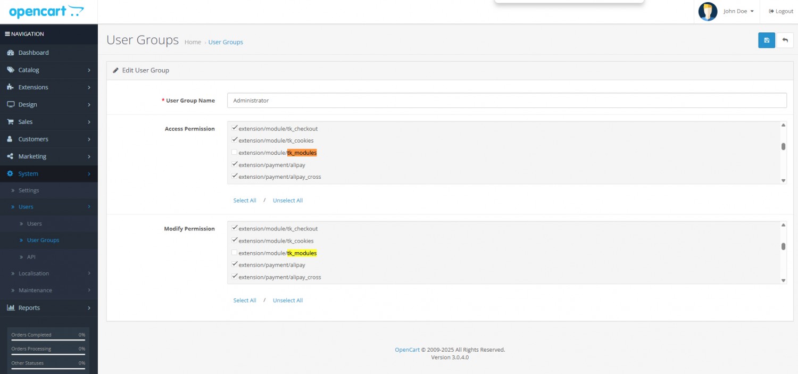Viewport: 798px width, 374px height.
Task: Click Select All under Access Permission
Action: pyautogui.click(x=245, y=201)
